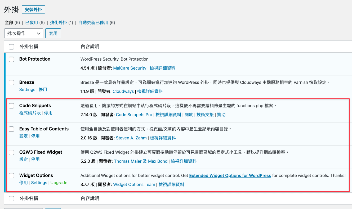Check the Widget Options plugin checkbox
The width and height of the screenshot is (352, 209).
pyautogui.click(x=11, y=176)
